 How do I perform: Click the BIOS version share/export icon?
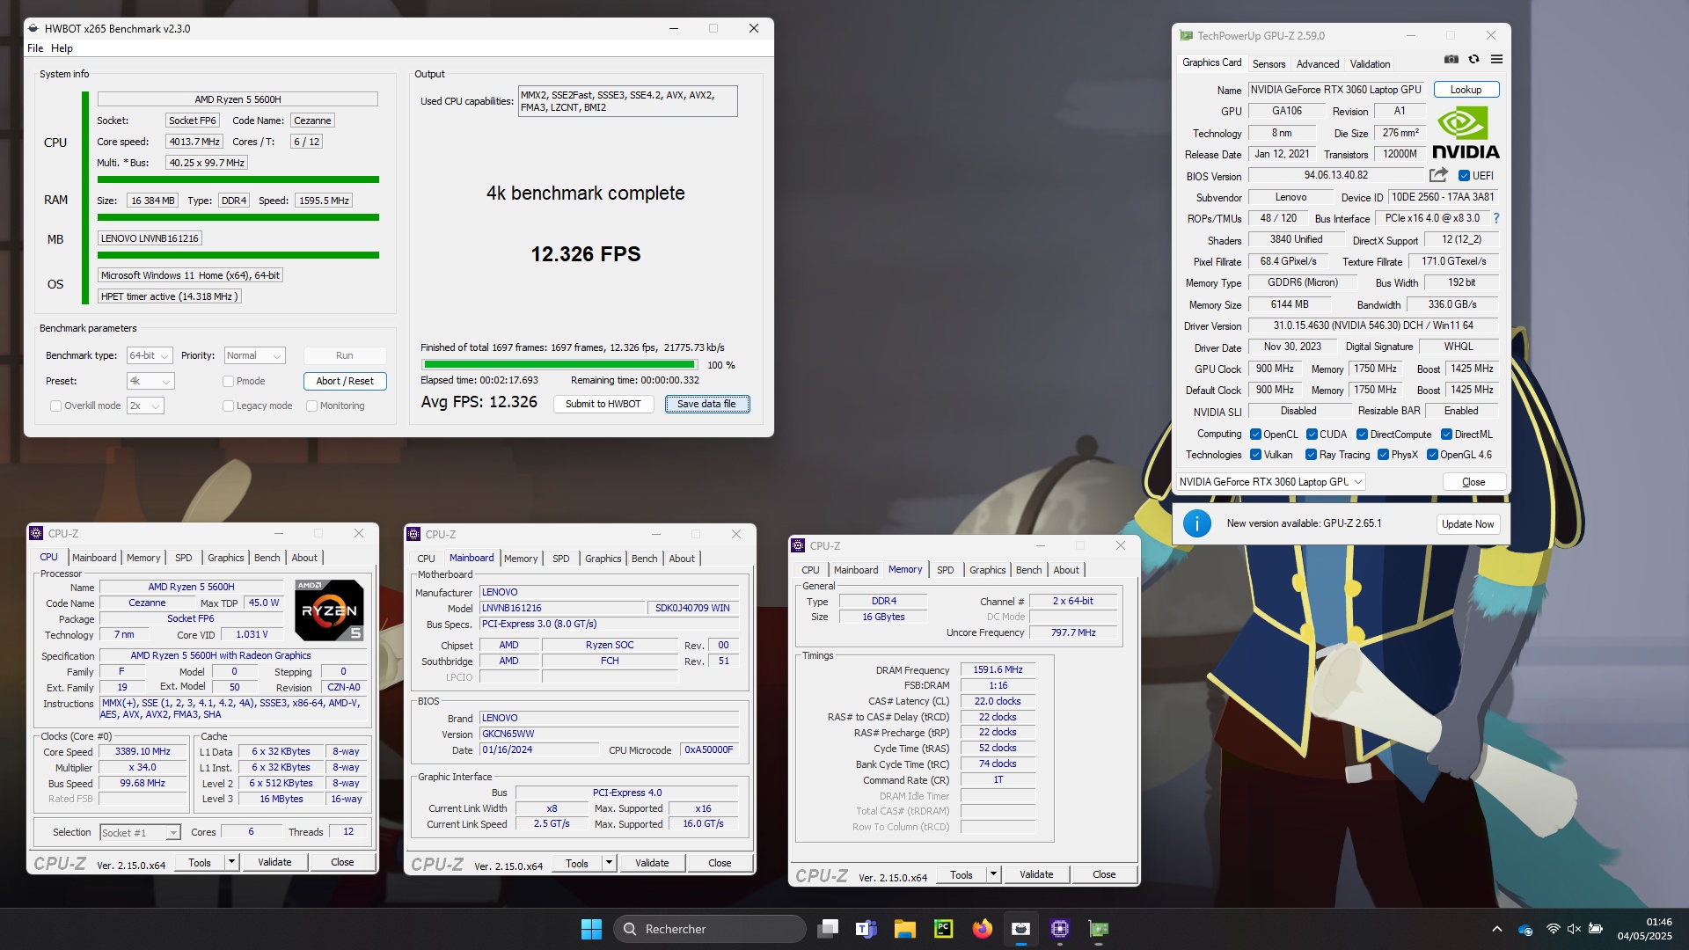[x=1438, y=175]
